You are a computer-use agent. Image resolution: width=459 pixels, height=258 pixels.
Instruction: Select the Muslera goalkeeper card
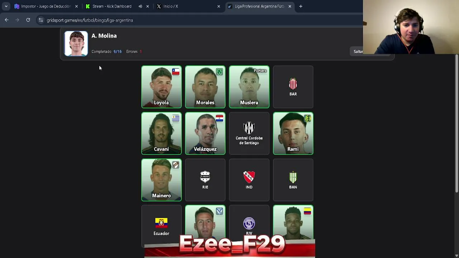[x=249, y=87]
